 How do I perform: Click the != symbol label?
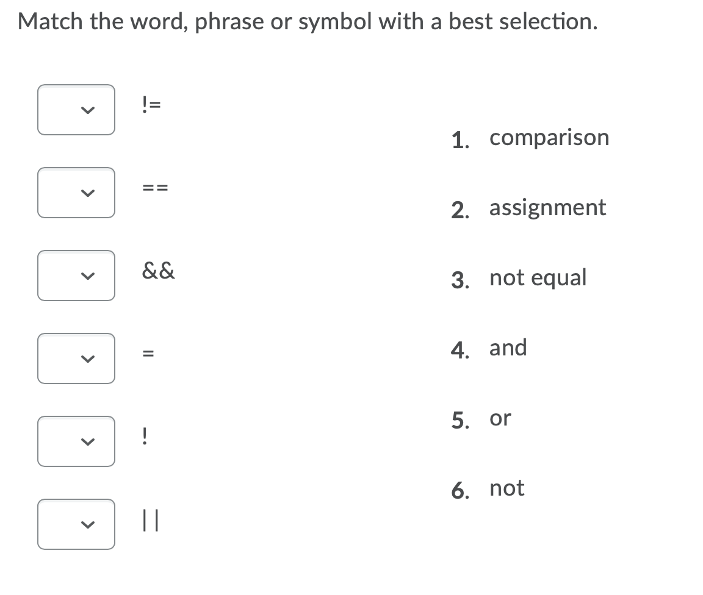(151, 105)
